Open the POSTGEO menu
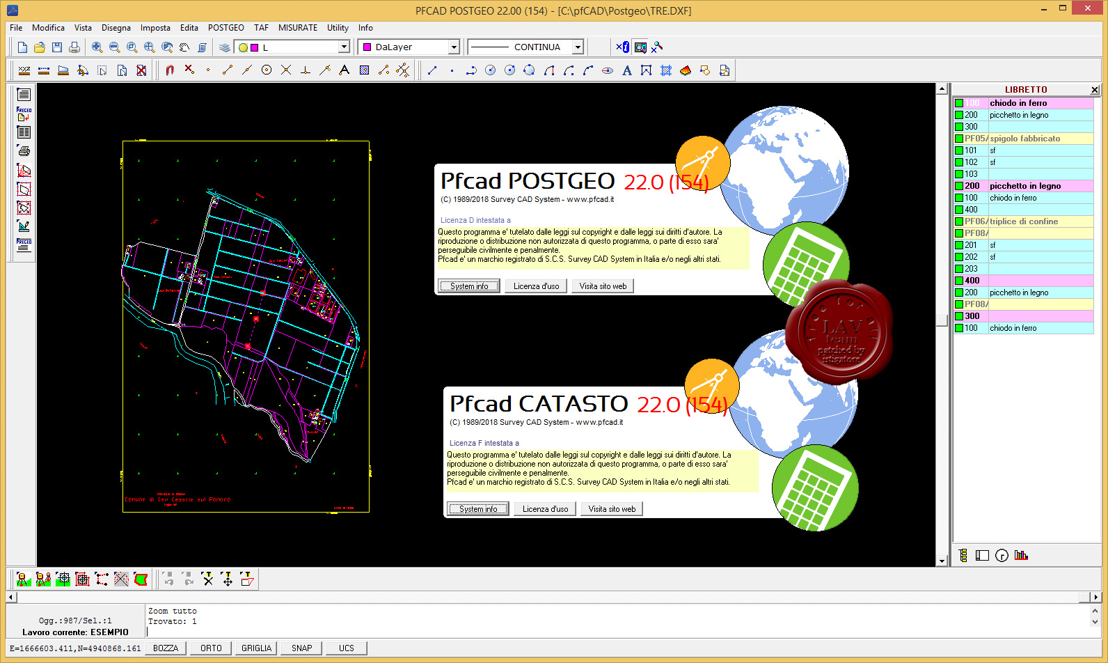The width and height of the screenshot is (1108, 663). click(226, 28)
